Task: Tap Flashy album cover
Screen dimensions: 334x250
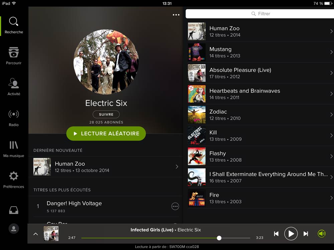Action: 197,156
